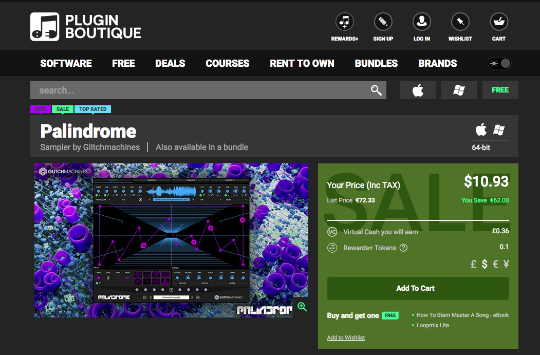Click the Sign Up pencil icon
Image resolution: width=540 pixels, height=355 pixels.
point(383,22)
